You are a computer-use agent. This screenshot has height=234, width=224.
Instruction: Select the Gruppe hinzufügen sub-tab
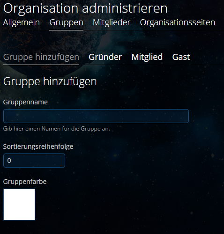point(41,57)
